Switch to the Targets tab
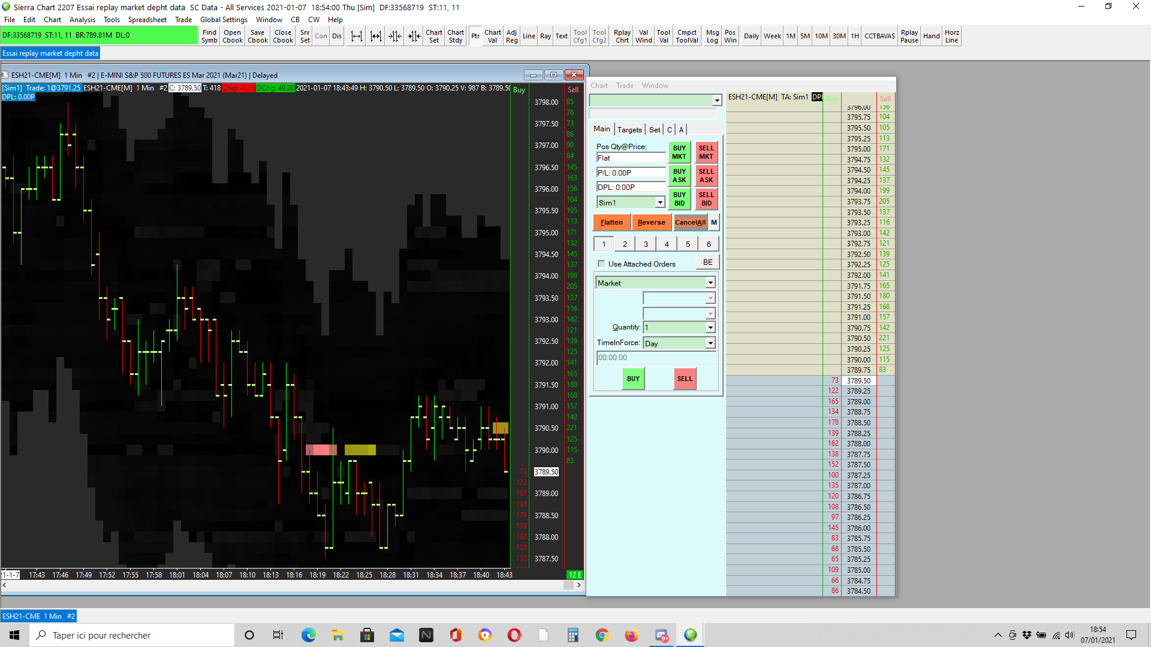This screenshot has width=1151, height=647. tap(629, 129)
